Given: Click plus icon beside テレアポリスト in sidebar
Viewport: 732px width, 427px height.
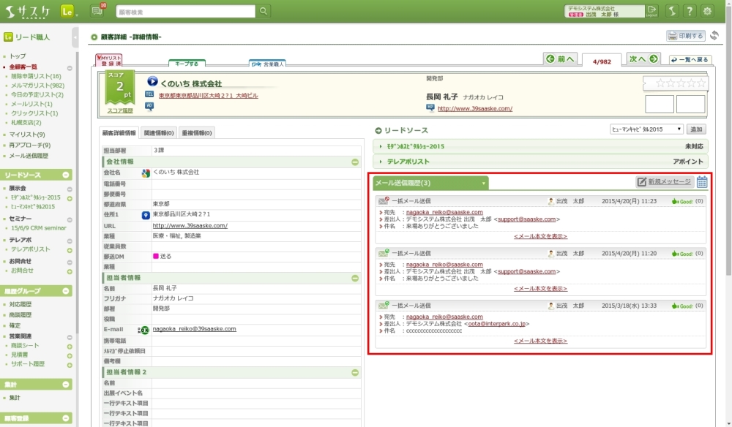Looking at the screenshot, I should click(x=70, y=250).
